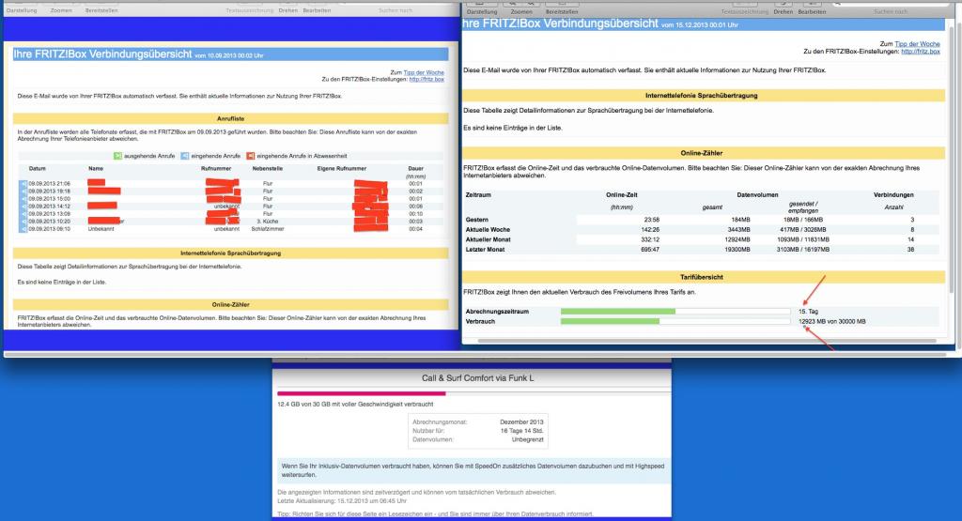The width and height of the screenshot is (962, 521).
Task: Click the green ausgehende Anrufe legend icon
Action: click(x=117, y=156)
